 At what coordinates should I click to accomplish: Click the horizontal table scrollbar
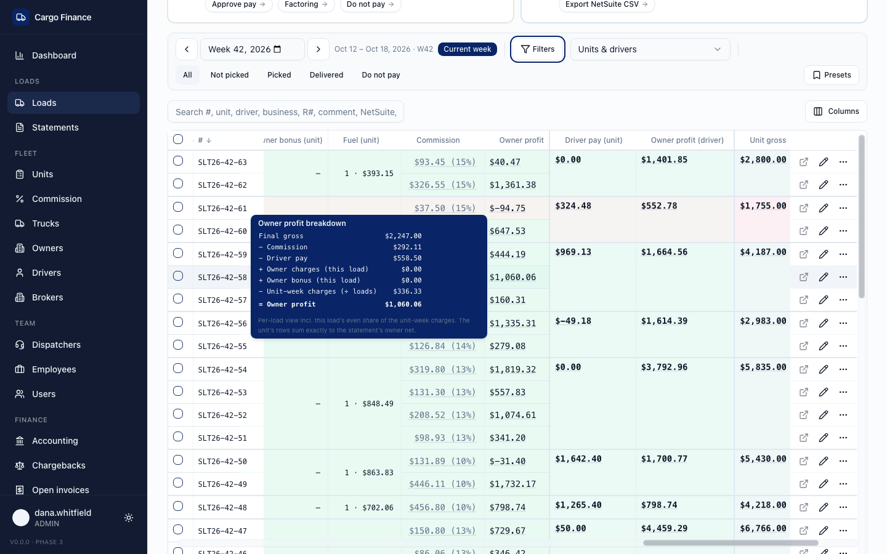[731, 543]
